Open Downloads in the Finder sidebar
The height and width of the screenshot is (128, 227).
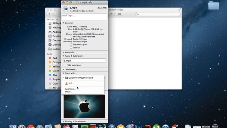(x=55, y=44)
